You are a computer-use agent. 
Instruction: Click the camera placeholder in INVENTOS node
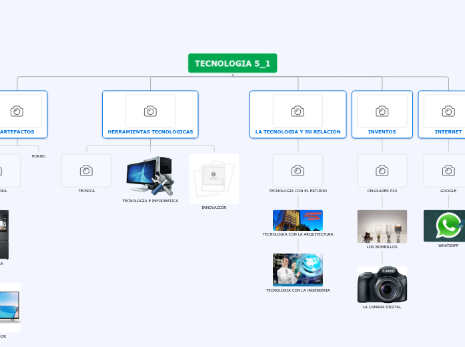[382, 111]
